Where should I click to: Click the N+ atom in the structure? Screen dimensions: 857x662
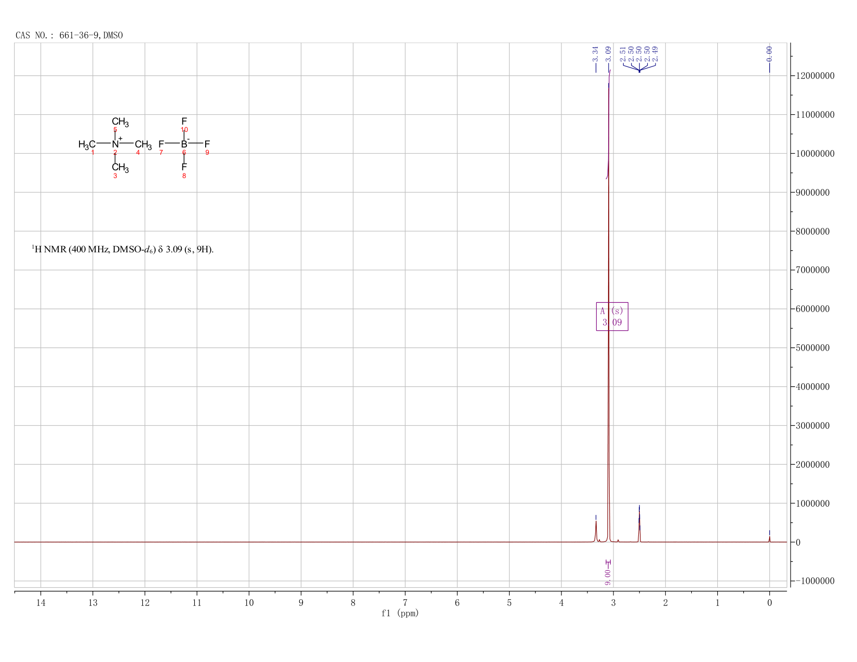[x=116, y=143]
